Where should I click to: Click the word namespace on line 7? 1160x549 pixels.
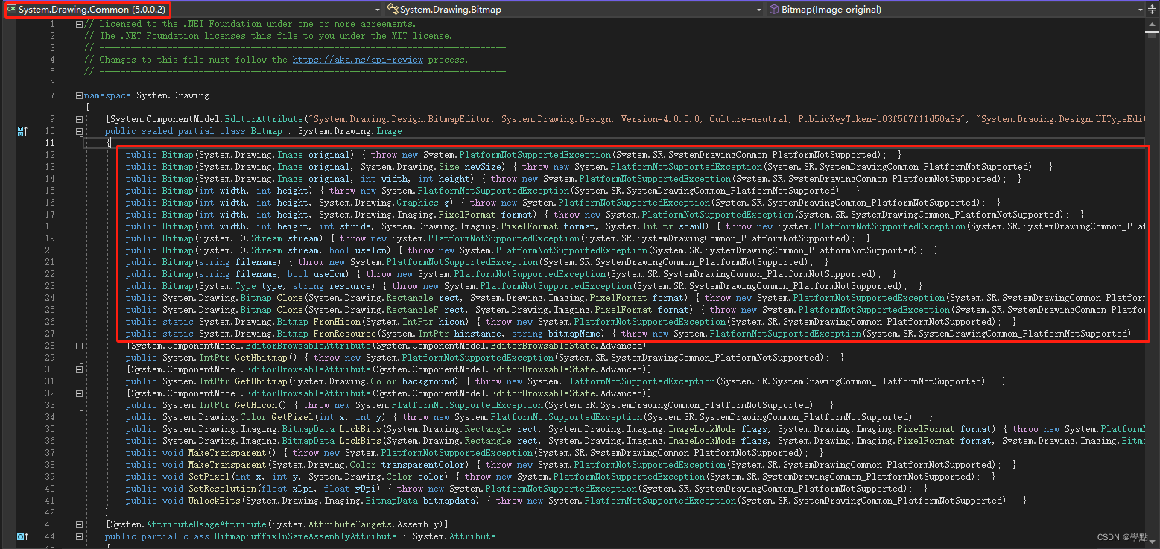(107, 95)
